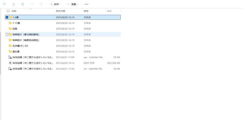Click the folder icon of 音乐集
The image size is (243, 120).
click(x=10, y=52)
